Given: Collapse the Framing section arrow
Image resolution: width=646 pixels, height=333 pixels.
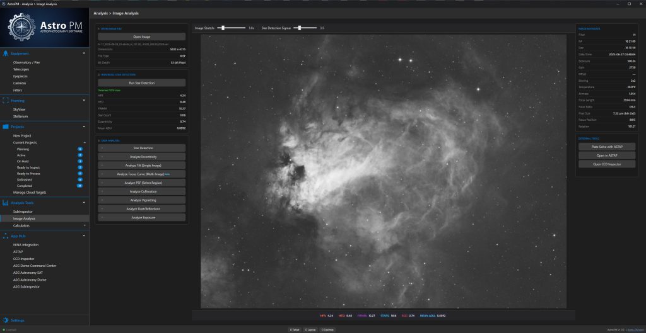Looking at the screenshot, I should 84,100.
